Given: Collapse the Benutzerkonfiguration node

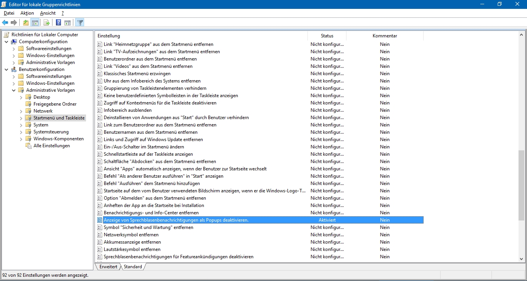Looking at the screenshot, I should click(6, 69).
